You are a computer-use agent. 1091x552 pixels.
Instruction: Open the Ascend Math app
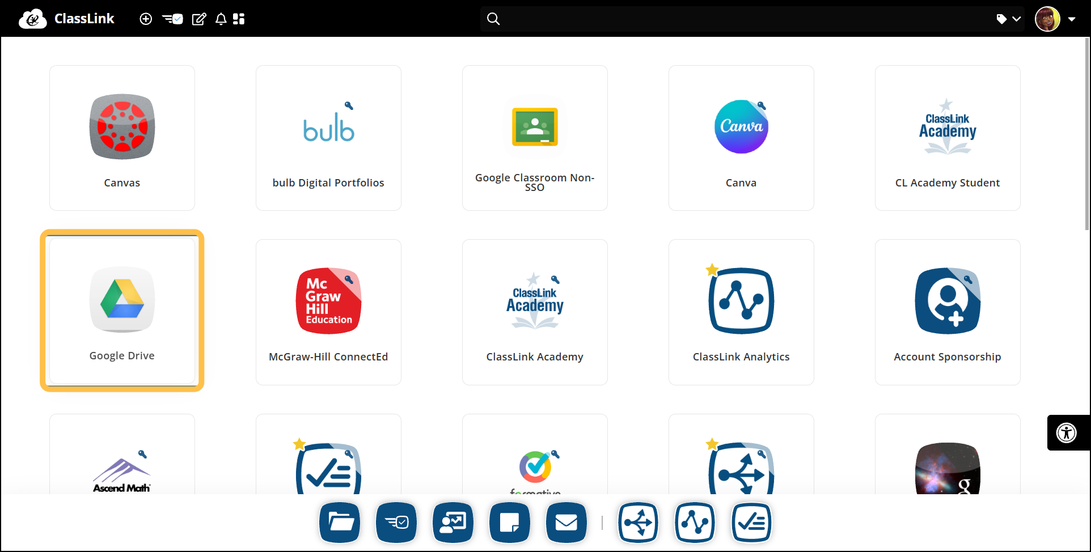pos(122,454)
